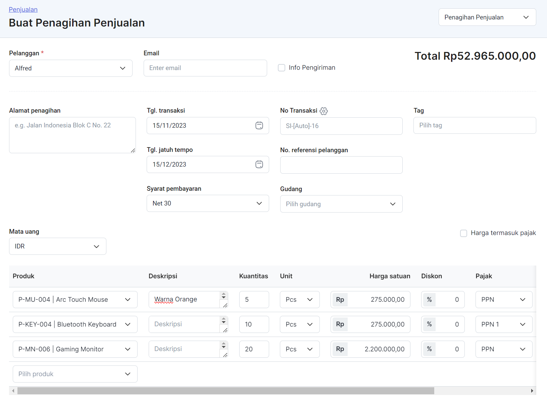The image size is (547, 404).
Task: Click the left arrow of horizontal scrollbar
Action: point(13,391)
